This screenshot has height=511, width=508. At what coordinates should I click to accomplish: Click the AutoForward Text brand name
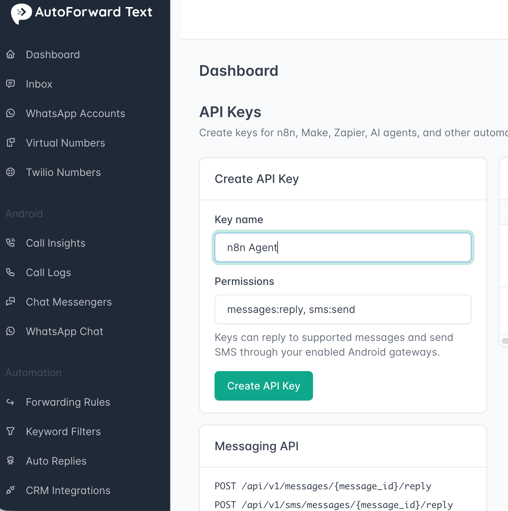tap(94, 12)
